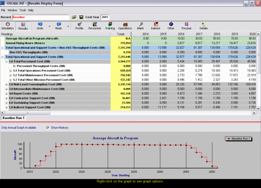This screenshot has width=261, height=188.
Task: Expand 2.0 Unit-Level Consumption Cost
Action: (6, 84)
